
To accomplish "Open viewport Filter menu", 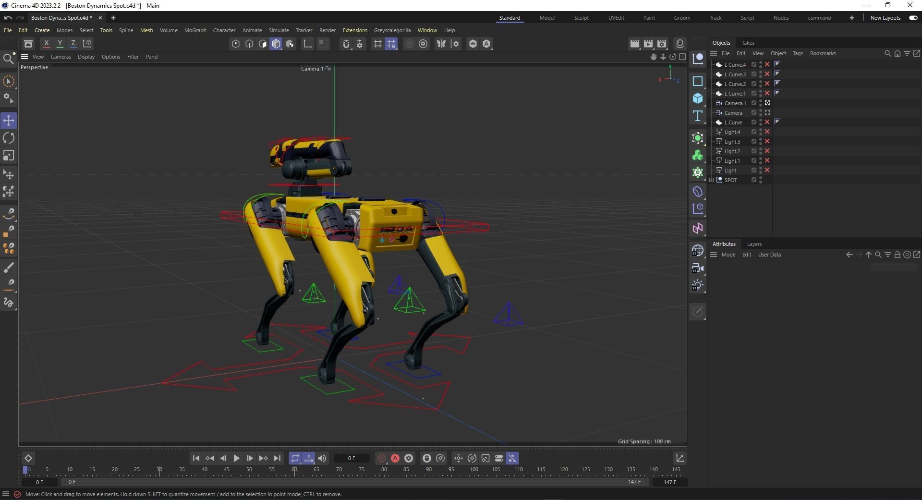I will pyautogui.click(x=133, y=57).
